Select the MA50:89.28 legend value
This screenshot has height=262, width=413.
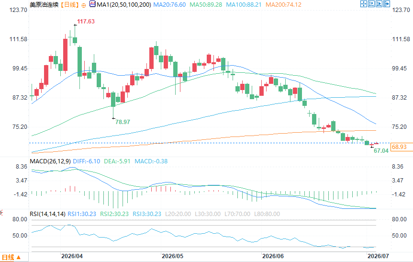point(206,5)
